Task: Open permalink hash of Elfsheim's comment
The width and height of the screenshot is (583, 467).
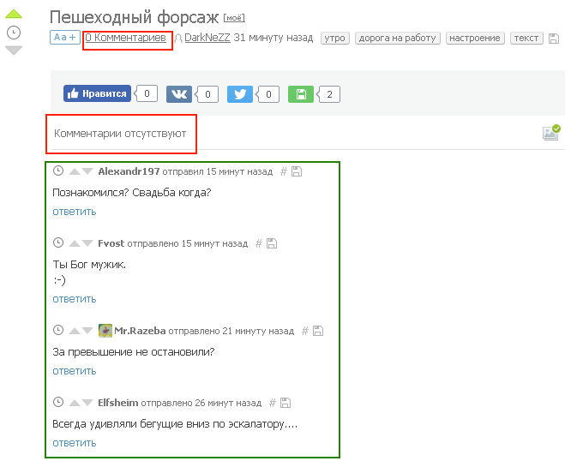Action: tap(273, 403)
